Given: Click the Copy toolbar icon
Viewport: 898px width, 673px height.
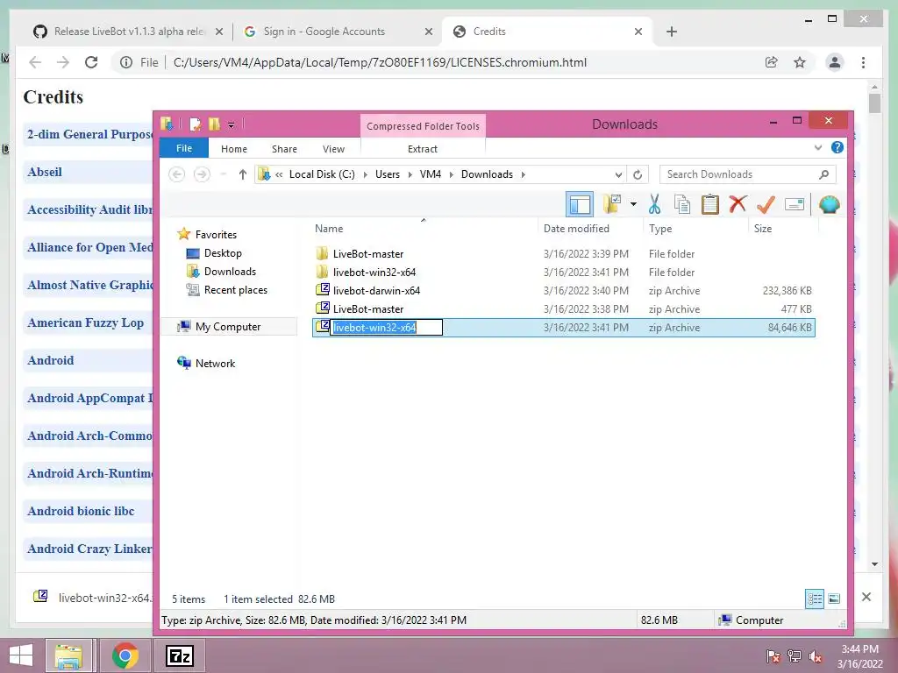Looking at the screenshot, I should [x=682, y=204].
